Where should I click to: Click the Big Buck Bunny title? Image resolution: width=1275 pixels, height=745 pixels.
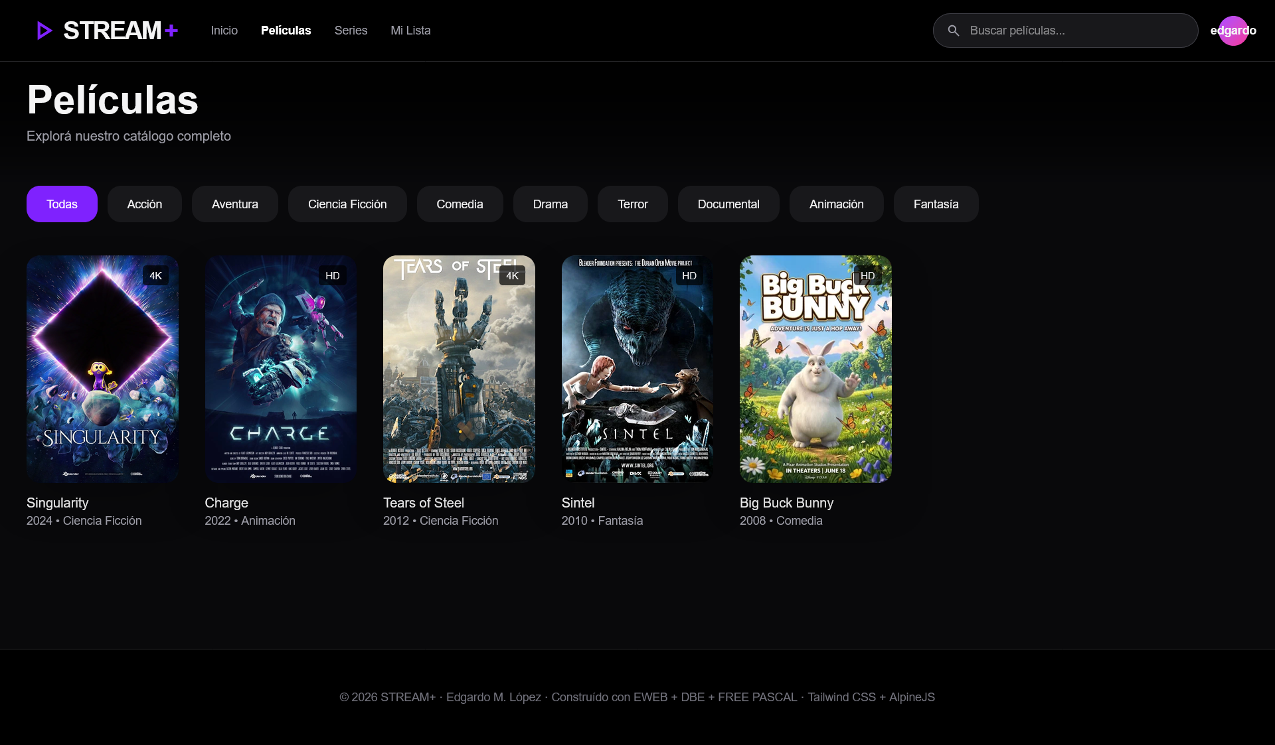787,503
